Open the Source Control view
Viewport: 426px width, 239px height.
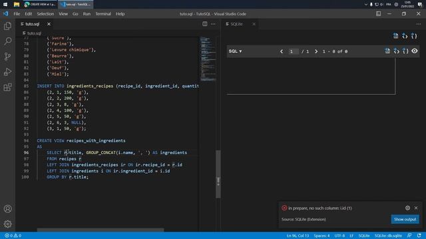point(7,56)
